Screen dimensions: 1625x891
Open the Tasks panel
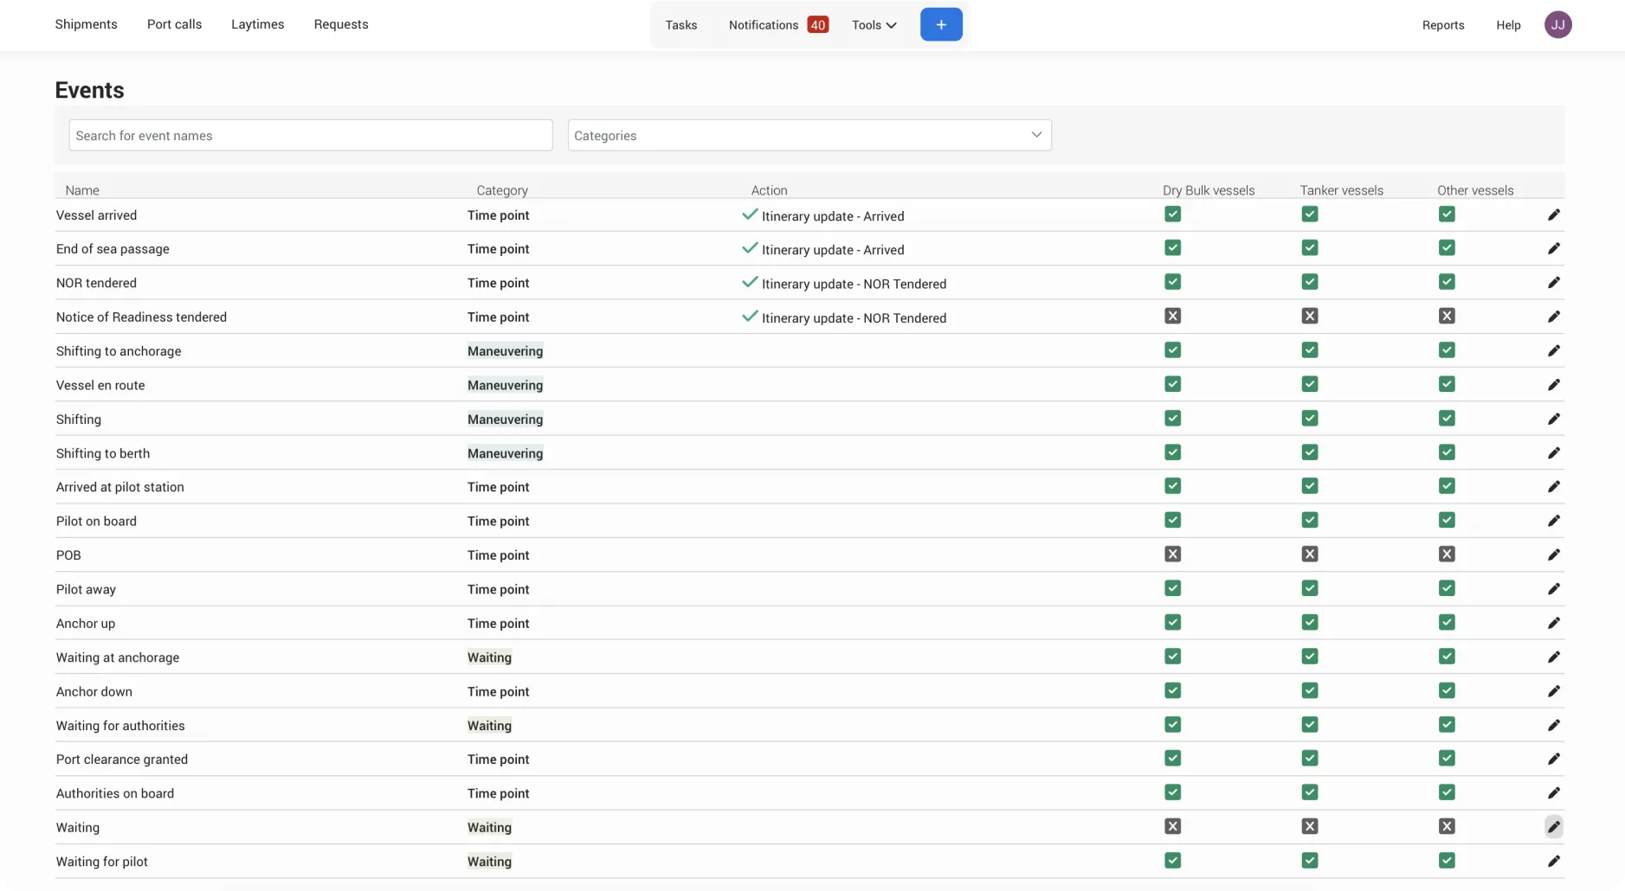(x=681, y=25)
